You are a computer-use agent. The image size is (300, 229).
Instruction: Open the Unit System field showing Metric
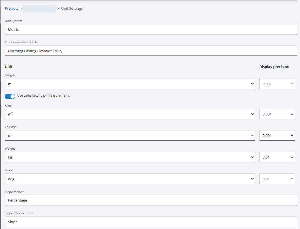click(151, 29)
